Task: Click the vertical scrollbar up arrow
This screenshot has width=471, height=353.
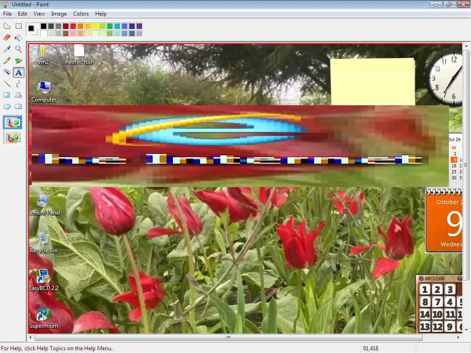Action: click(x=466, y=46)
